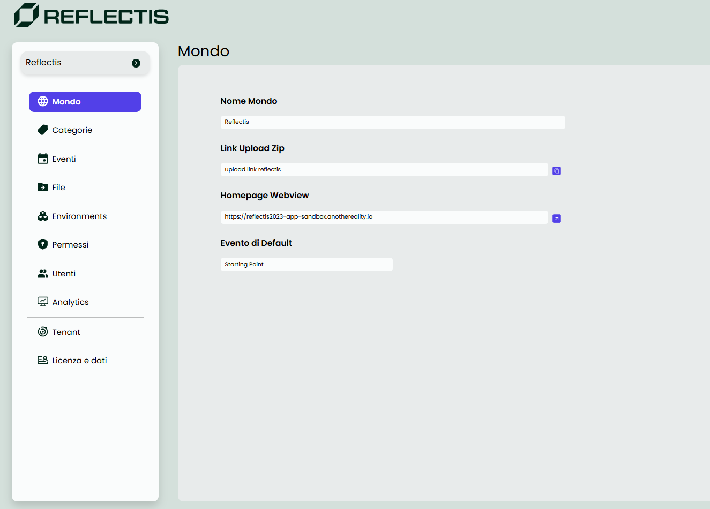
Task: Open Homepage Webview link via arrow icon
Action: tap(557, 219)
